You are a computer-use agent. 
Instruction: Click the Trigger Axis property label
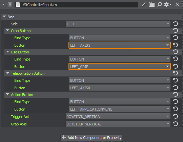point(21,117)
